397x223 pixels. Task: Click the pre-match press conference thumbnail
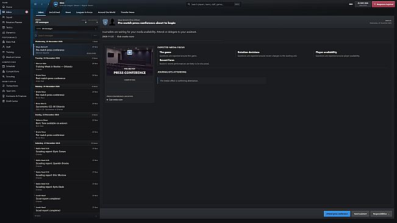click(130, 61)
